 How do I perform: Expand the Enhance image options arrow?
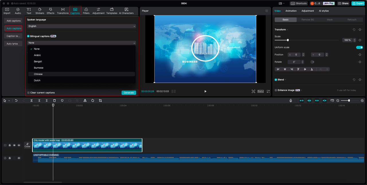click(x=302, y=90)
